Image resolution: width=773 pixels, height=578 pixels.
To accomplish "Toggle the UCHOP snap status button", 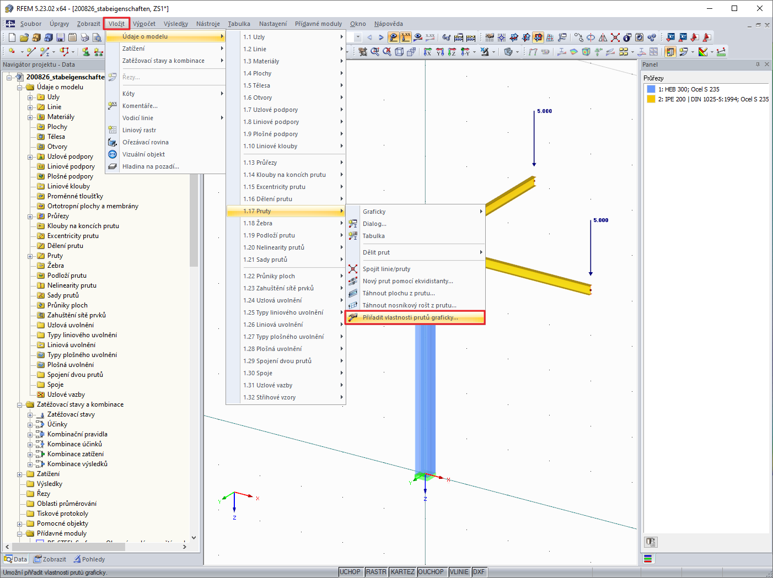I will click(x=350, y=572).
